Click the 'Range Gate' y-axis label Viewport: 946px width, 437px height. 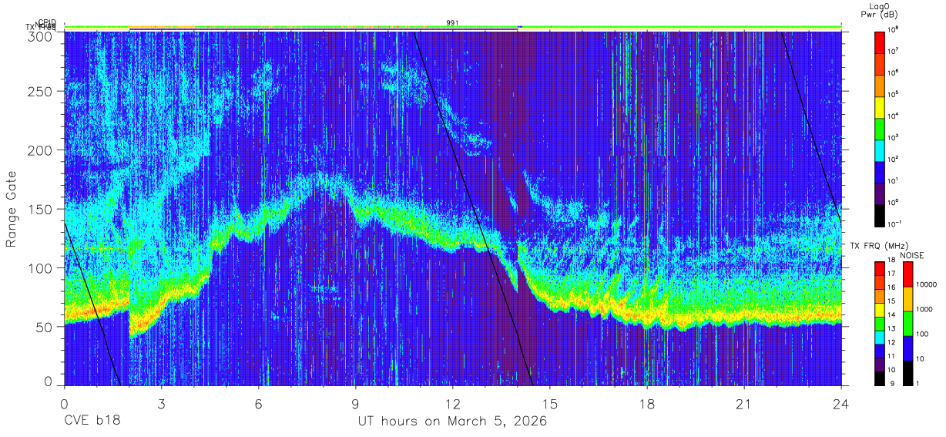tap(12, 208)
